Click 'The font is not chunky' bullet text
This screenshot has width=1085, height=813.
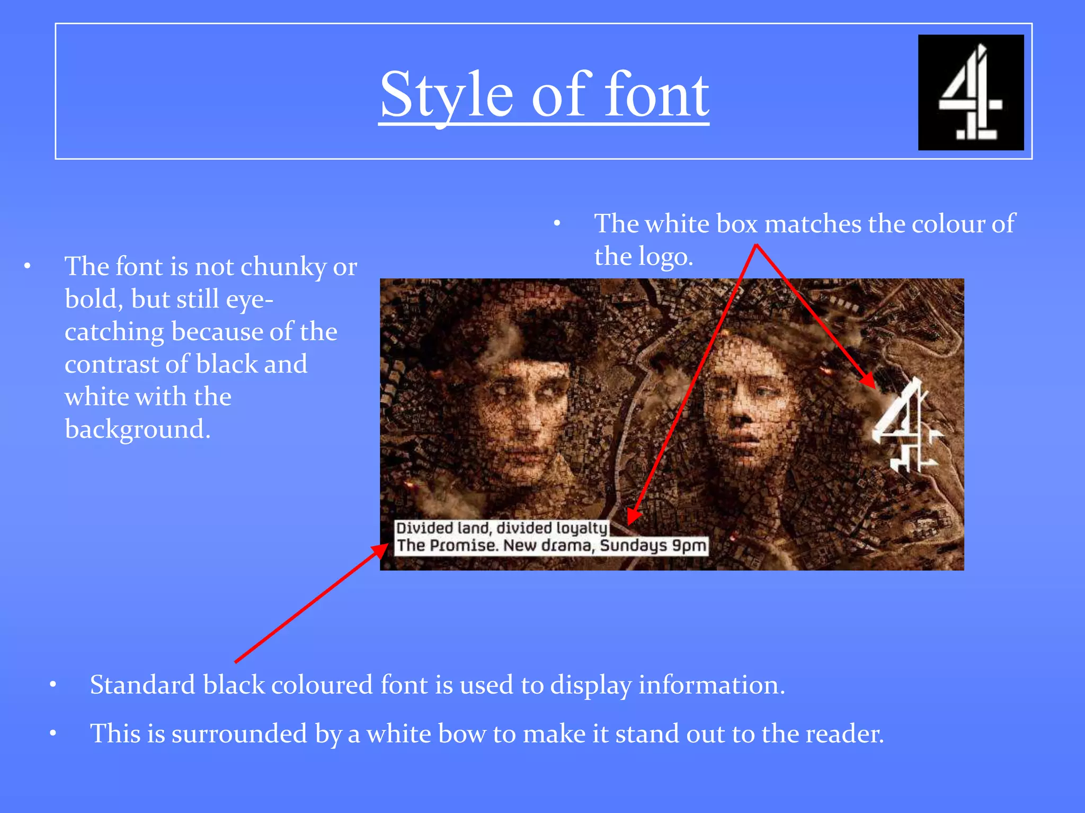coord(211,347)
